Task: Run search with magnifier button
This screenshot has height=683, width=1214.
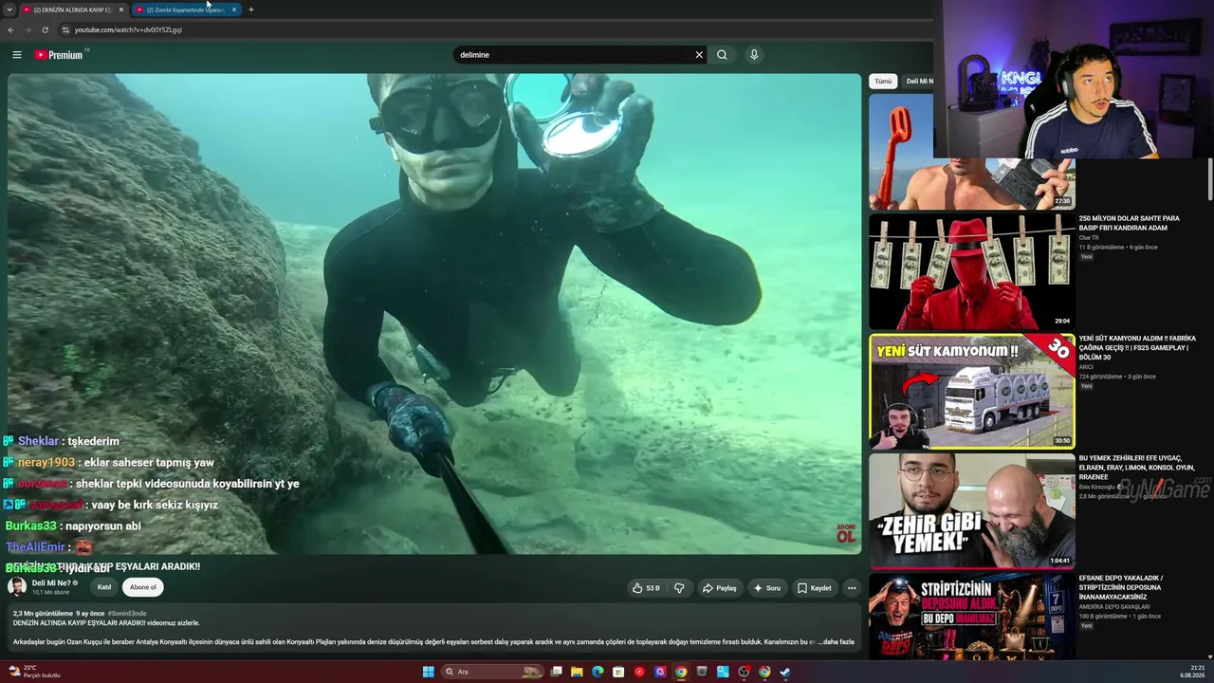Action: 722,55
